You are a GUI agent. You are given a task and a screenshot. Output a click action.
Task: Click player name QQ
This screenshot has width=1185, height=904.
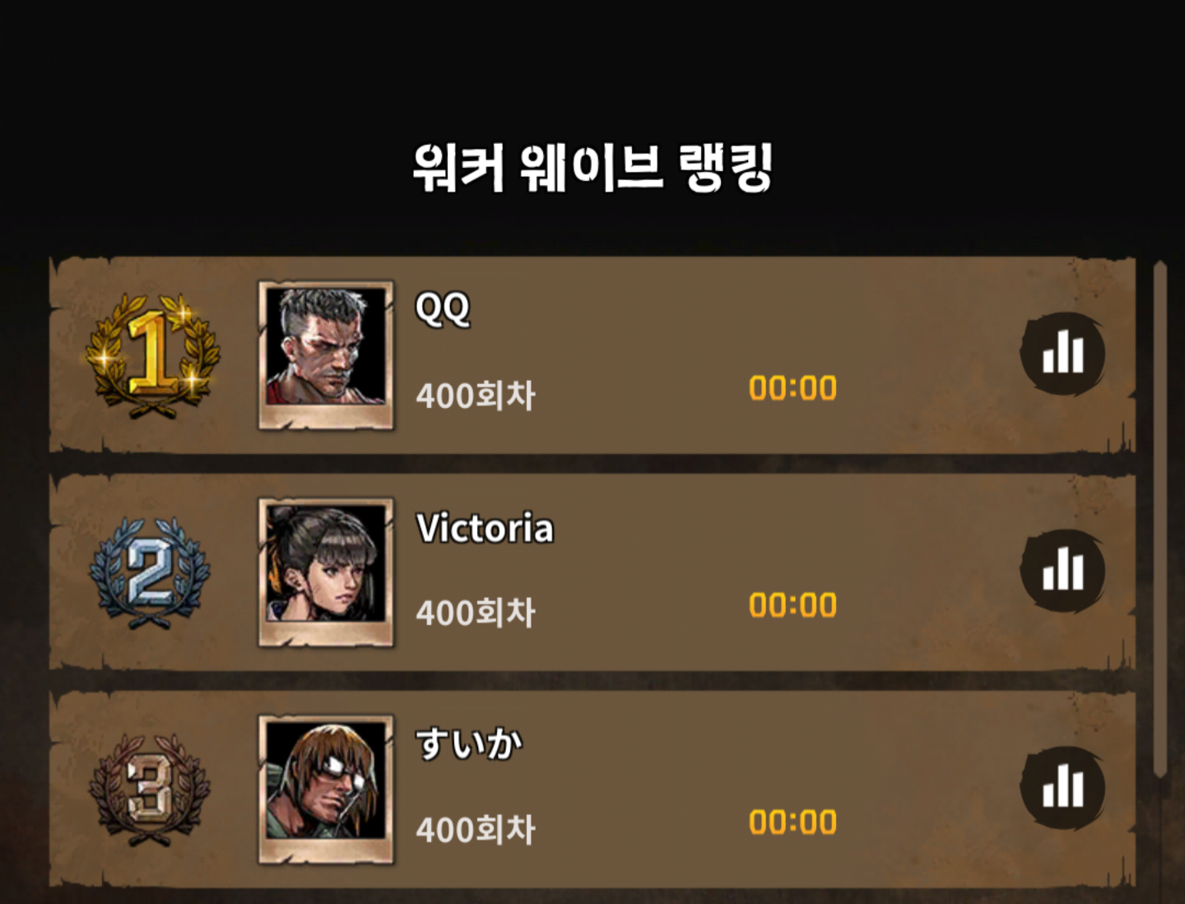(443, 309)
